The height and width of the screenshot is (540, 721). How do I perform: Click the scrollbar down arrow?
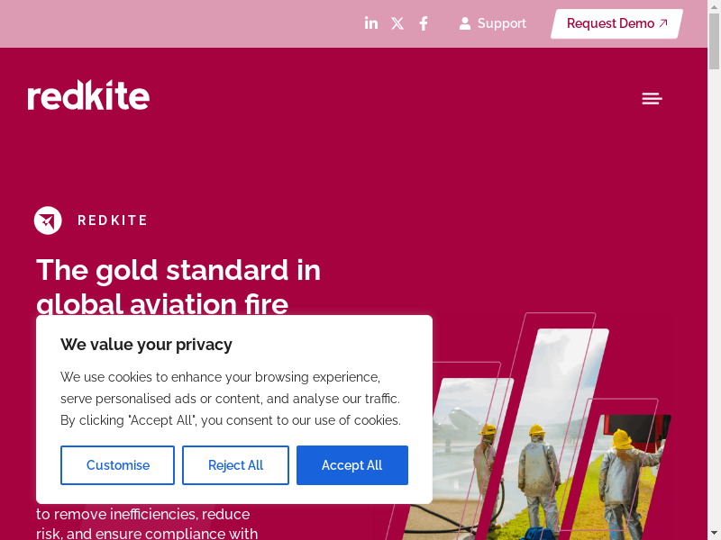[x=714, y=533]
